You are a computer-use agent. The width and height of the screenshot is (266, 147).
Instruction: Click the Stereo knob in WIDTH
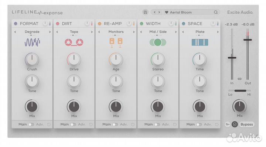pos(158,59)
